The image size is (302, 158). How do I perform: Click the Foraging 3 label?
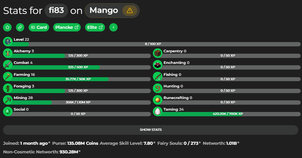(24, 86)
